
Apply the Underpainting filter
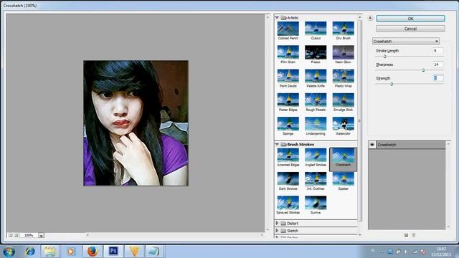tap(316, 124)
